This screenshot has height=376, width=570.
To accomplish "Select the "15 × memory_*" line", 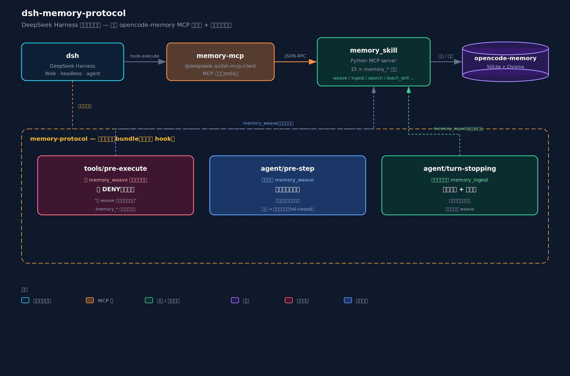I will (x=374, y=69).
